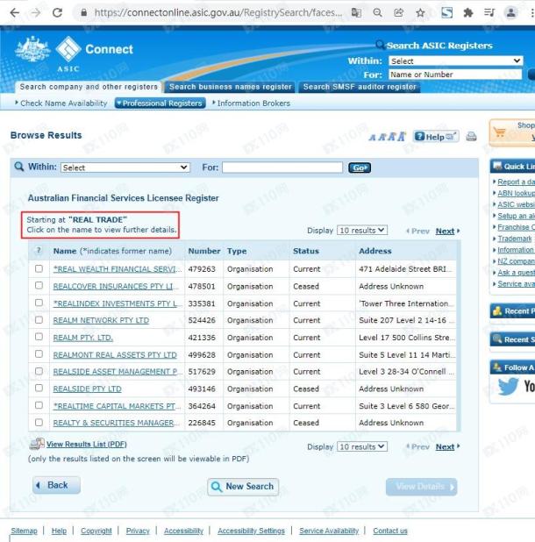
Task: Open the ABN lookup quick link
Action: [516, 193]
